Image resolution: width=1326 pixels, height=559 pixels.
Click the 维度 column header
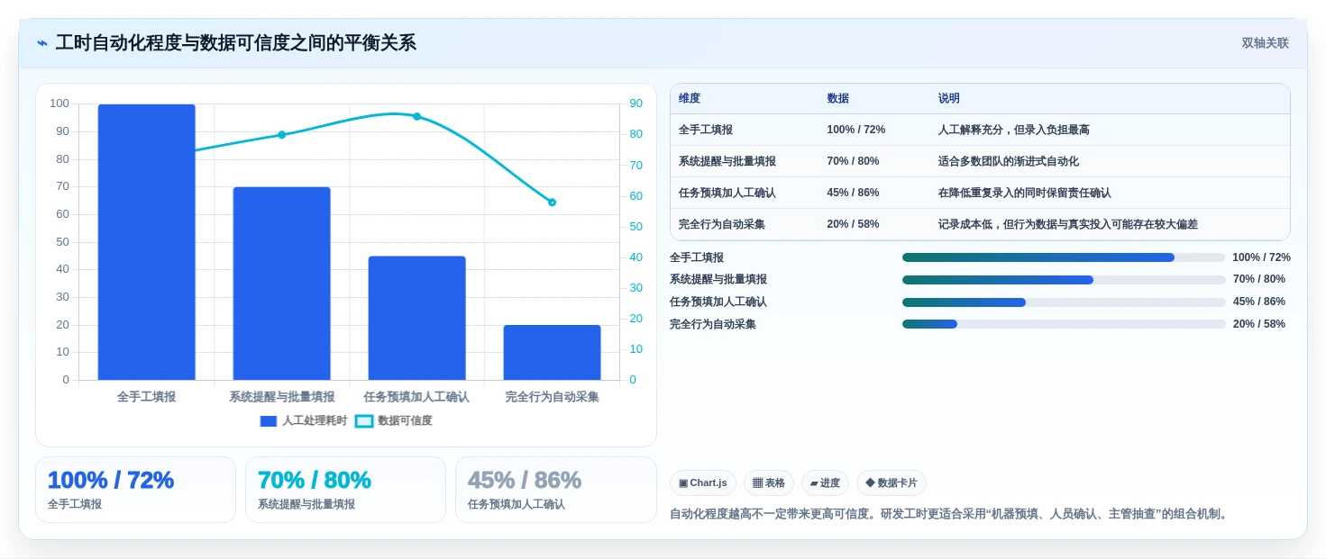pos(690,98)
